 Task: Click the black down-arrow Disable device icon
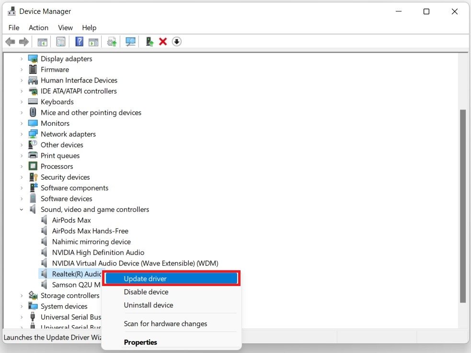coord(177,42)
